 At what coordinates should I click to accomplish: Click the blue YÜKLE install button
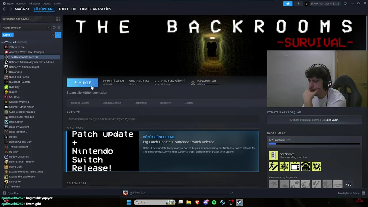tap(82, 83)
